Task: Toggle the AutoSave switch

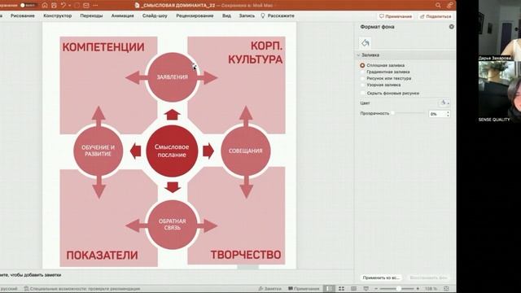Action: tap(28, 6)
